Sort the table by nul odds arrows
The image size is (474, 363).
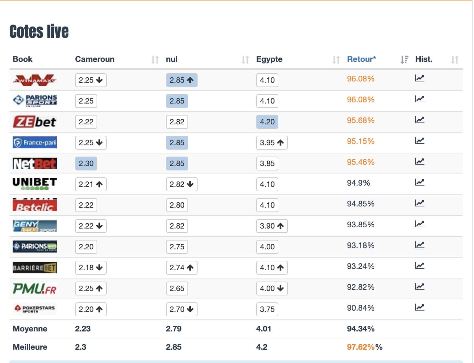point(246,59)
